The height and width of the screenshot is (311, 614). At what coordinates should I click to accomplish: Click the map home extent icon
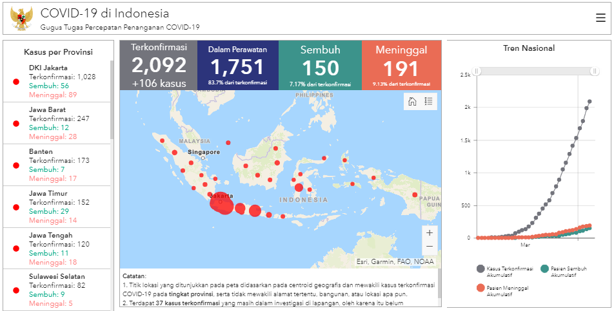tap(412, 102)
